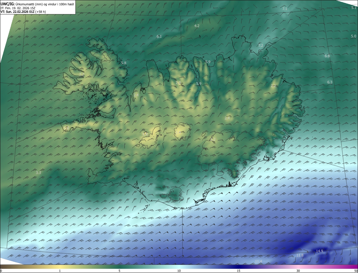Image resolution: width=358 pixels, height=273 pixels.
Task: Click the colorbar tick label 15
Action: [x=239, y=271]
